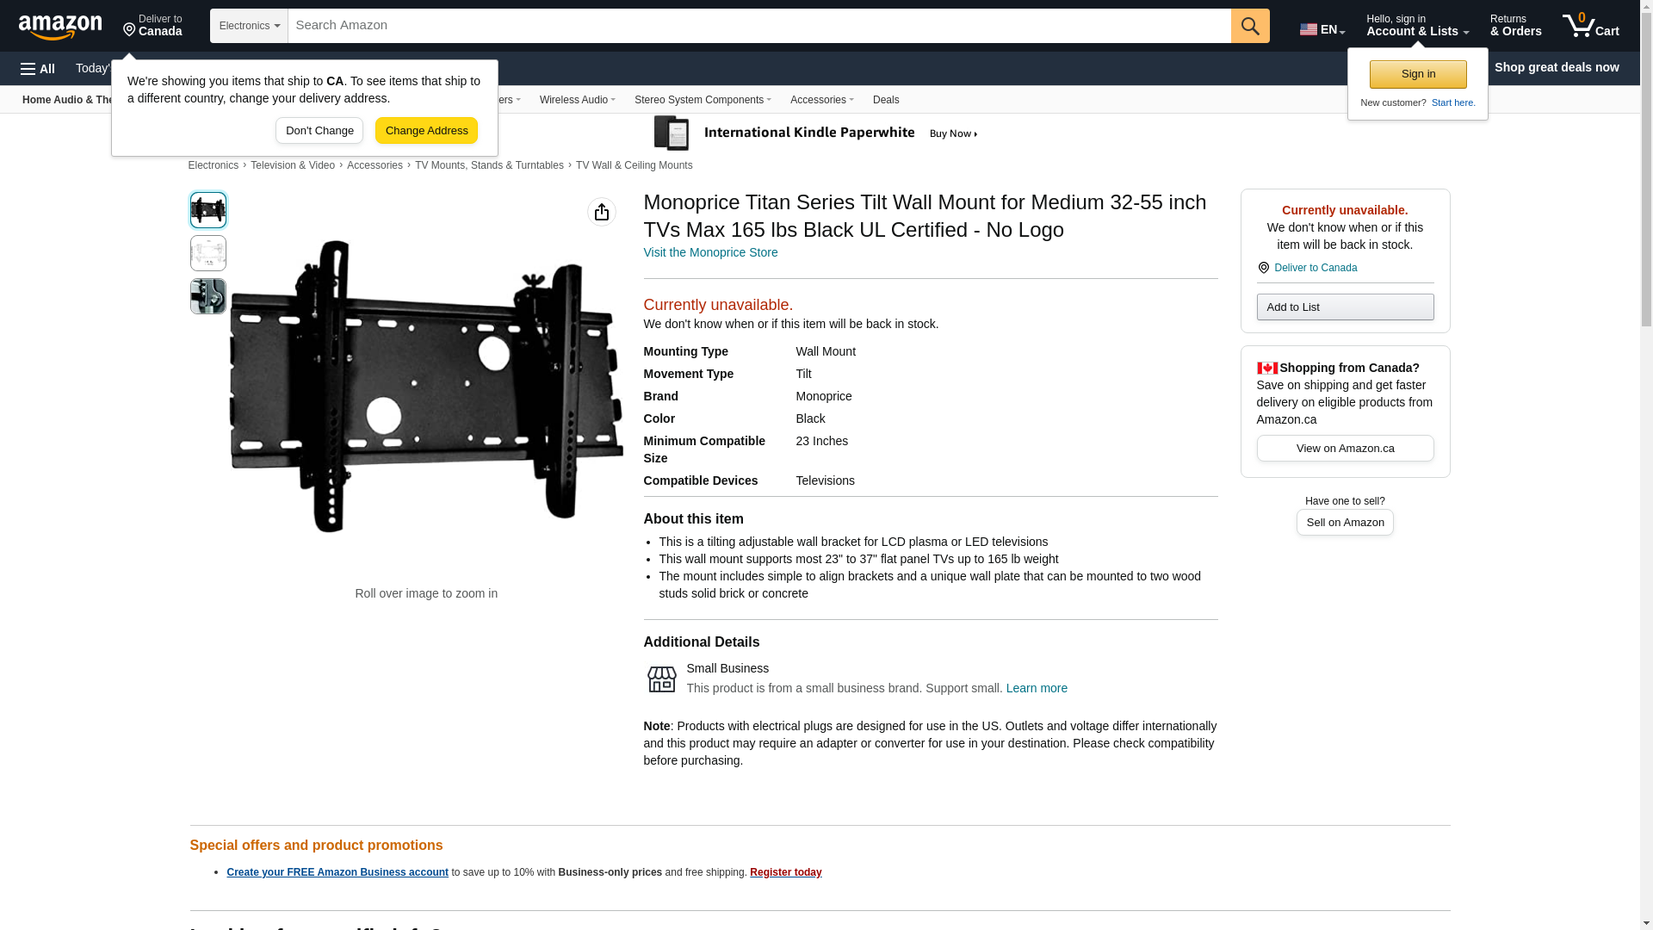Click the Don't Change button

(x=319, y=131)
